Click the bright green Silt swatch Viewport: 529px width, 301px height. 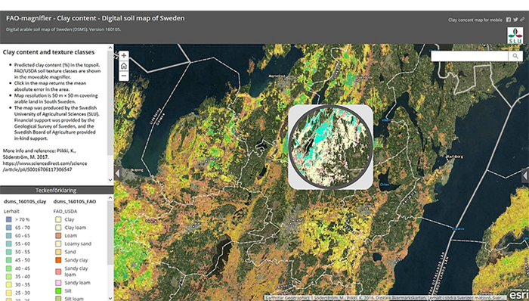[x=58, y=291]
